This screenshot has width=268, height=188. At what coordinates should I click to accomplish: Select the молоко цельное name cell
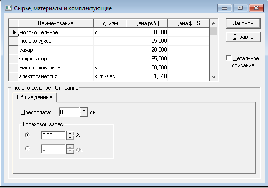point(55,32)
